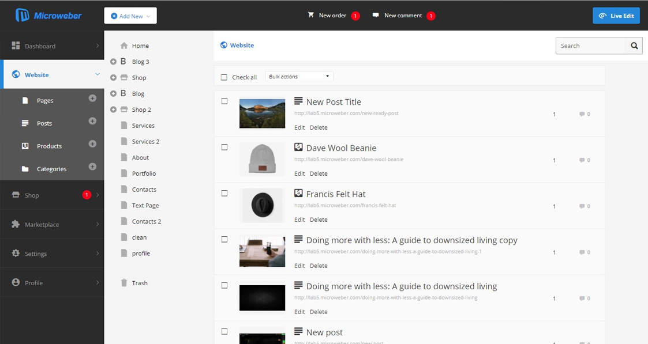Open the Bulk actions dropdown

coord(299,77)
